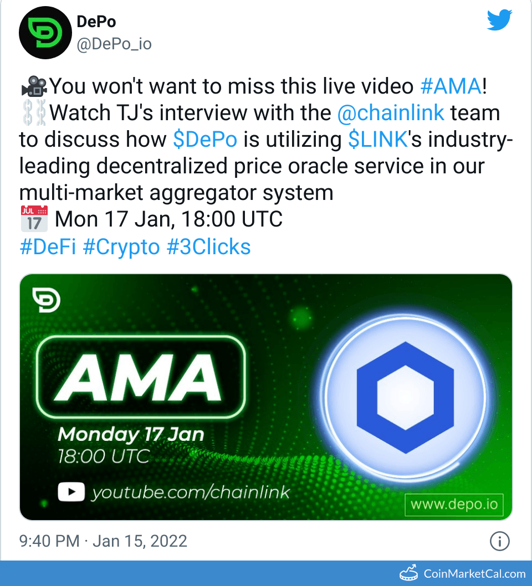The width and height of the screenshot is (532, 586).
Task: Open the @DePo_io handle
Action: point(114,44)
